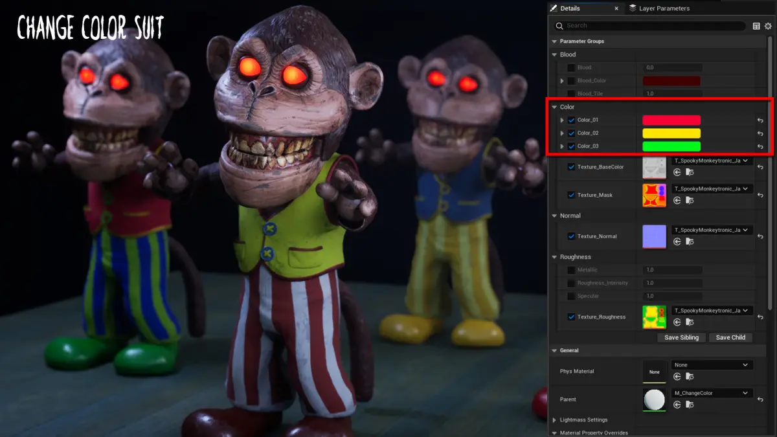The image size is (777, 437).
Task: Reset Texture_Mask to its default
Action: [x=760, y=195]
